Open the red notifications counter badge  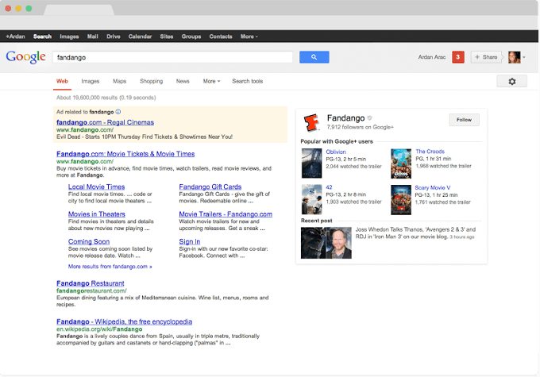click(458, 57)
